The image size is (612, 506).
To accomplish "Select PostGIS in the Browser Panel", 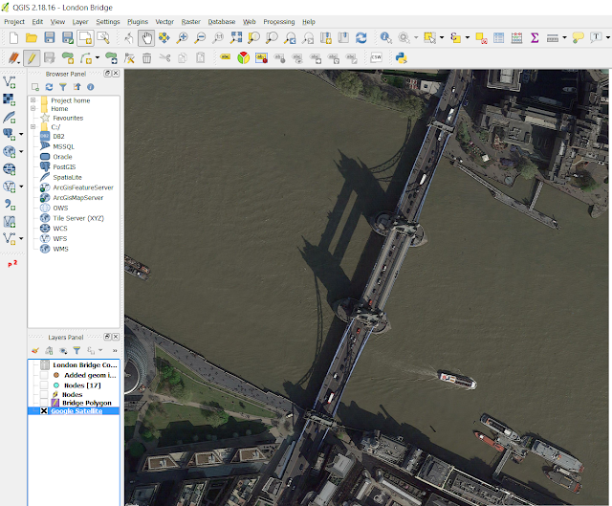I will 64,166.
